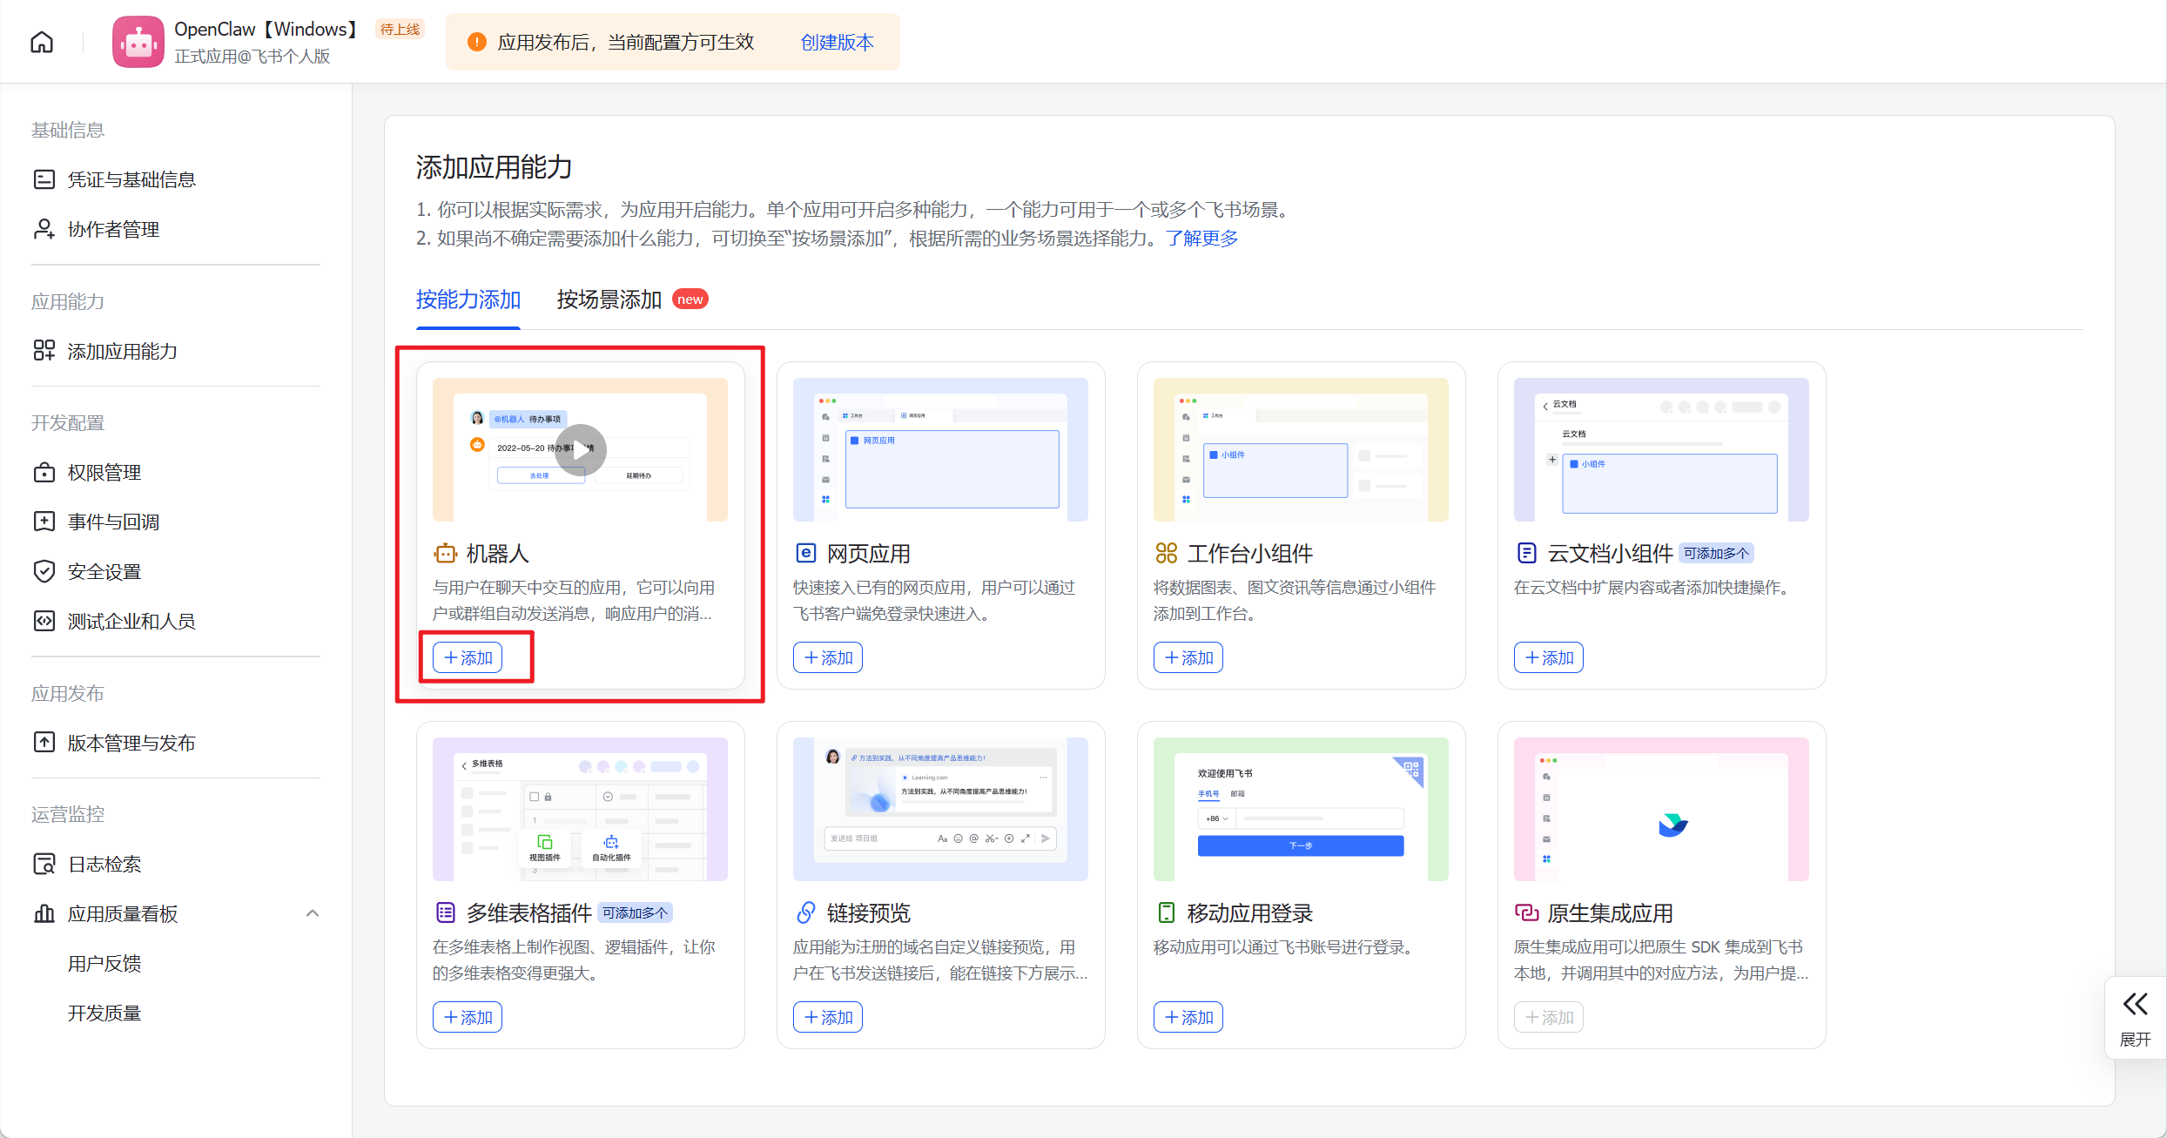Switch to 按场景添加 tab
Screen dimensions: 2167x1138
[x=609, y=300]
